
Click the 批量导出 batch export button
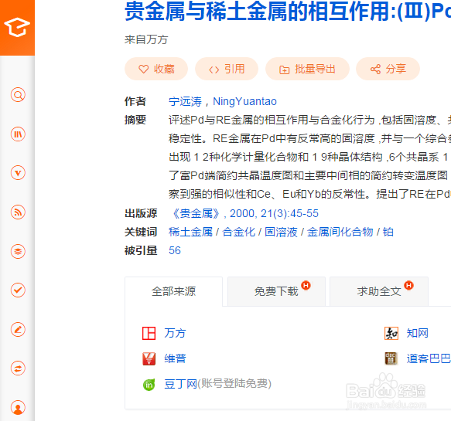tap(307, 69)
